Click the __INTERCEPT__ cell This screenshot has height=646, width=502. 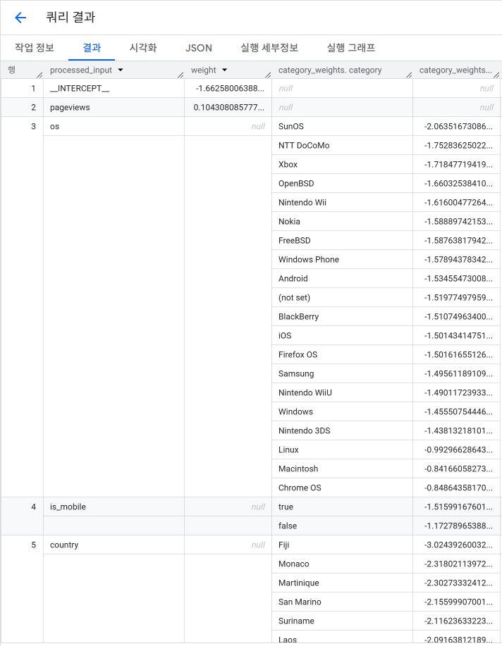(80, 89)
